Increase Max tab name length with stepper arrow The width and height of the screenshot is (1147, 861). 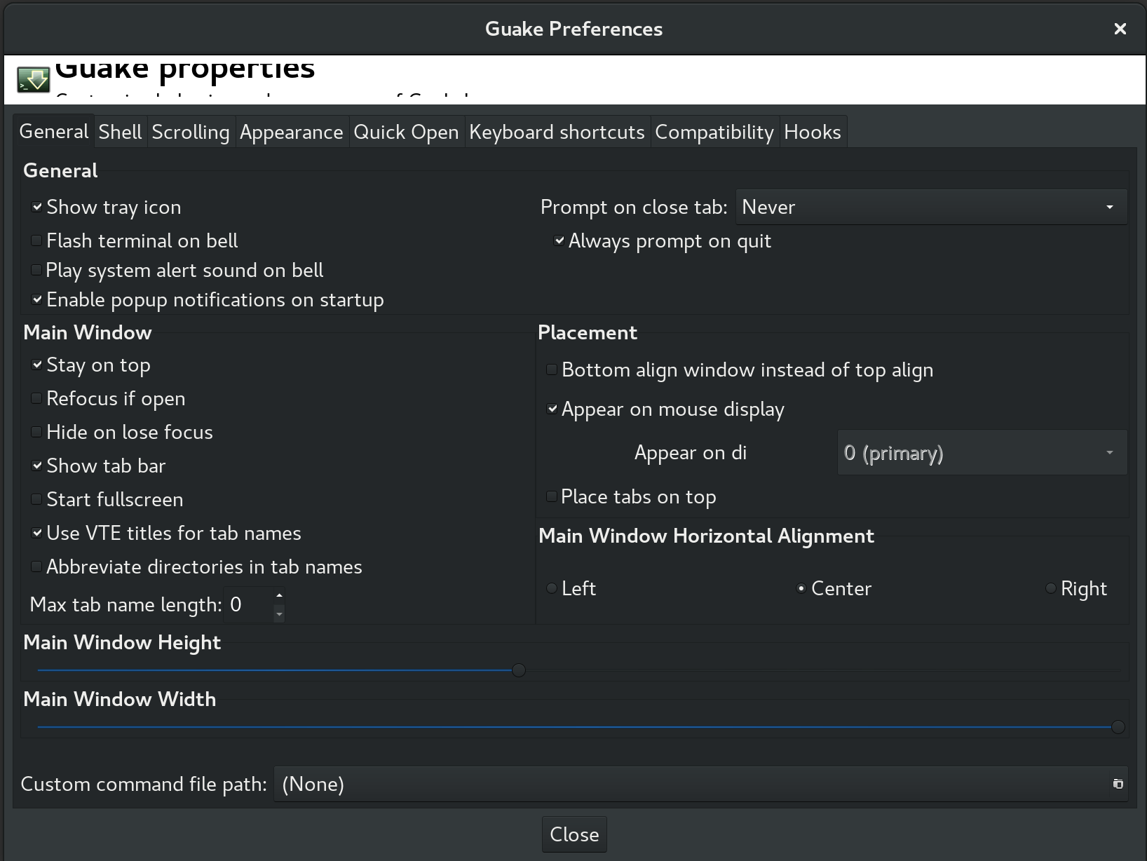(278, 596)
